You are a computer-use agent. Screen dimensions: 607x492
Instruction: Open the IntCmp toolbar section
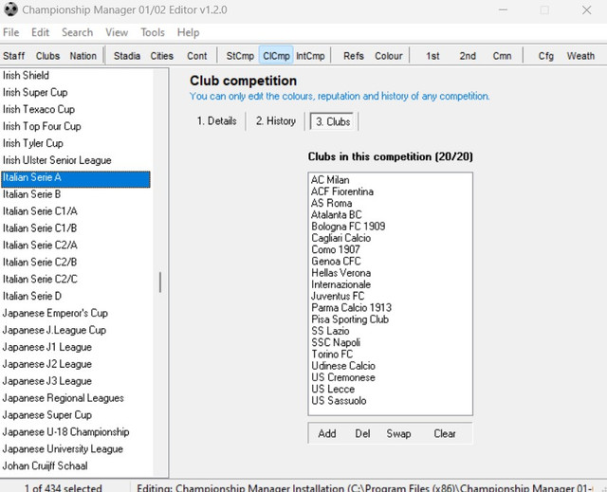310,56
